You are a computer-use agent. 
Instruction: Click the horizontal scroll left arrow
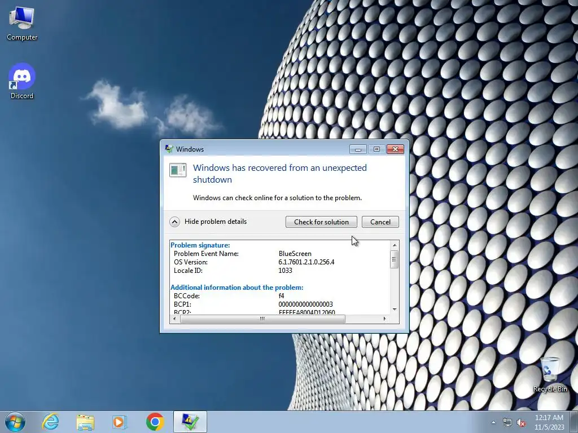(174, 319)
